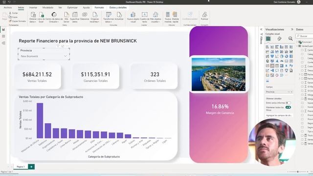Click Copiar formato button
This screenshot has height=176, width=313.
pyautogui.click(x=18, y=21)
